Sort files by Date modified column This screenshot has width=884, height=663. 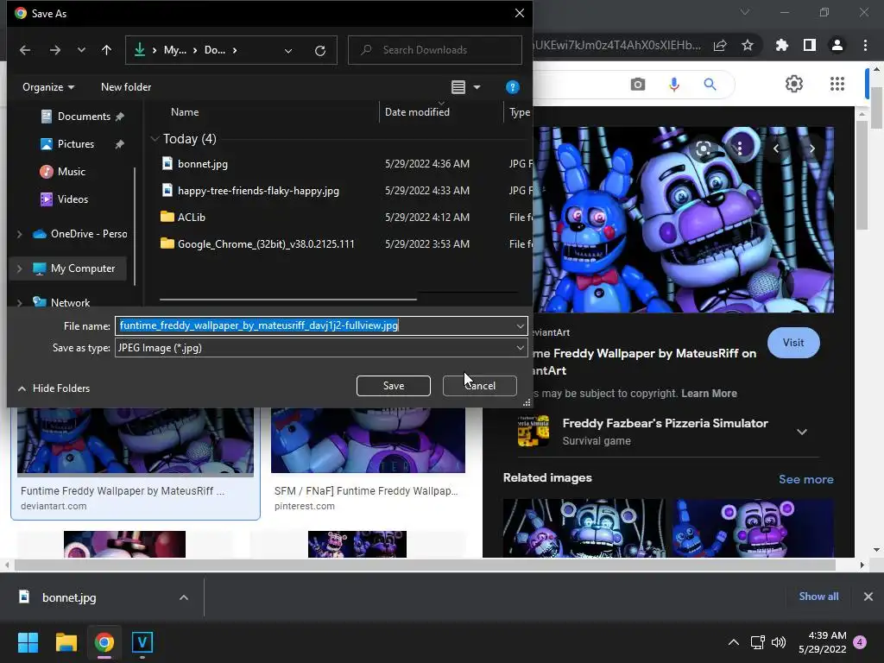[x=417, y=112]
